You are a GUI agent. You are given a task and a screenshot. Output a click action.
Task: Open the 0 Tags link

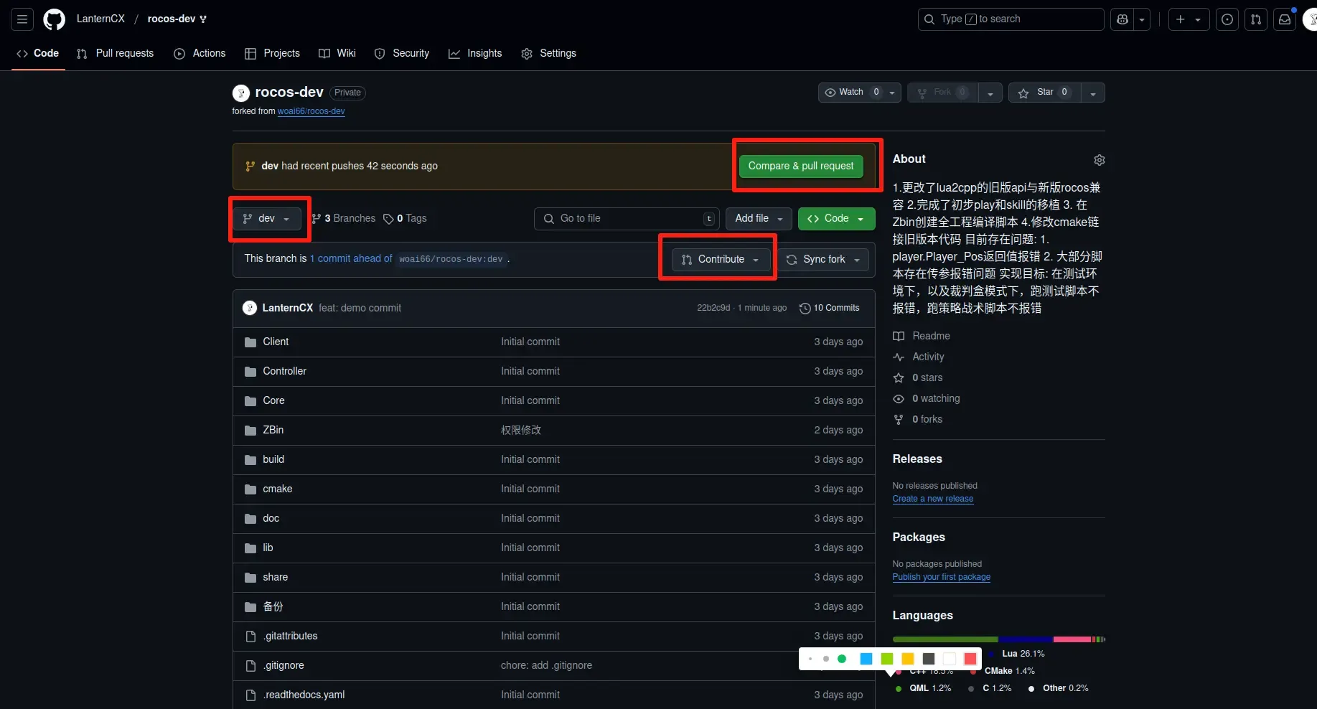point(406,219)
